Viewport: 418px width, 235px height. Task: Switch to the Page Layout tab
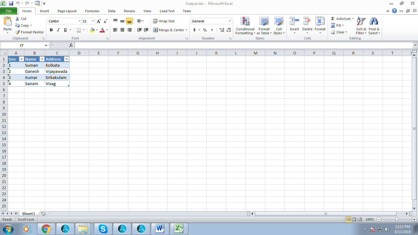(x=67, y=11)
